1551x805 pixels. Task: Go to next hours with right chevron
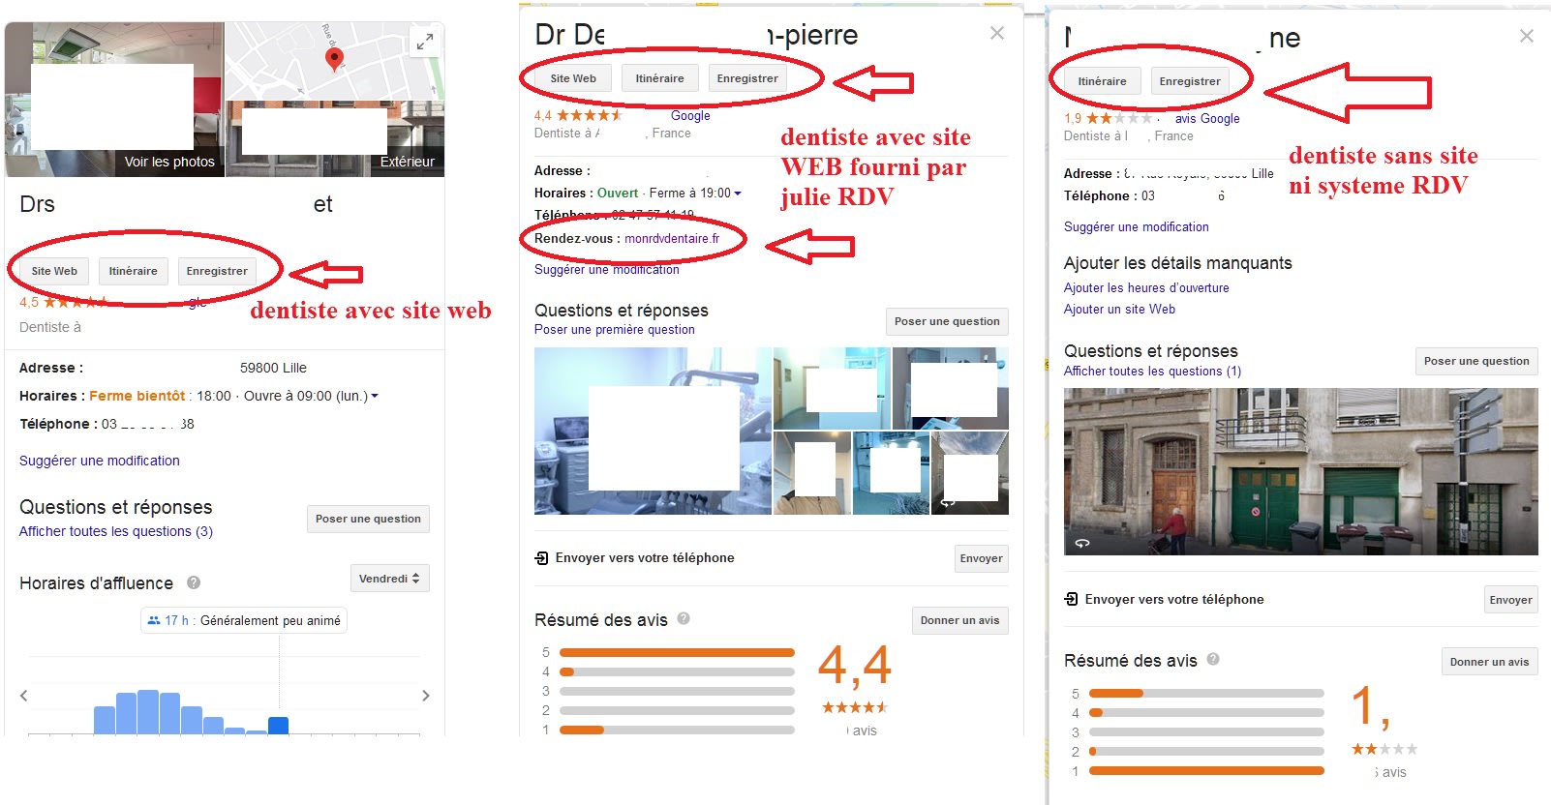pyautogui.click(x=425, y=696)
